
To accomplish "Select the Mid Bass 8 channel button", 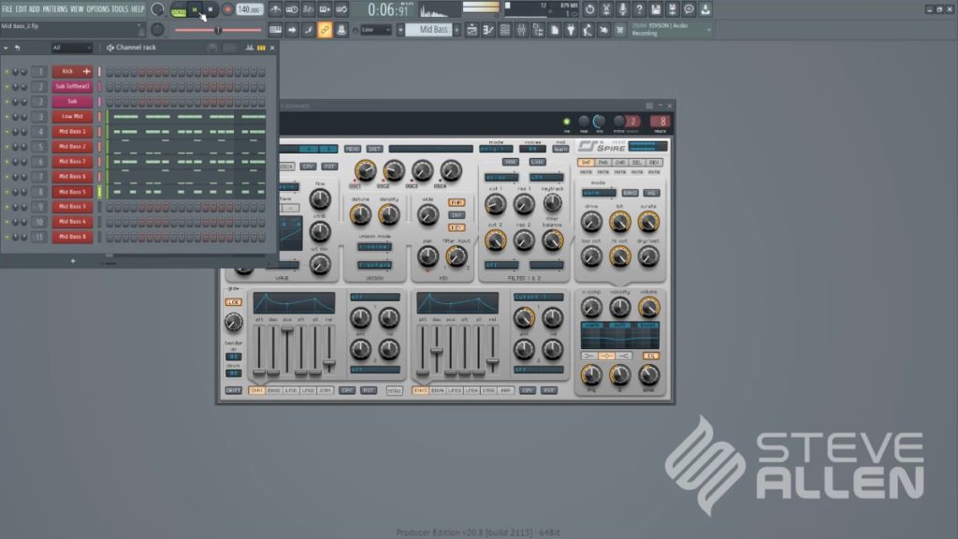I will point(72,237).
